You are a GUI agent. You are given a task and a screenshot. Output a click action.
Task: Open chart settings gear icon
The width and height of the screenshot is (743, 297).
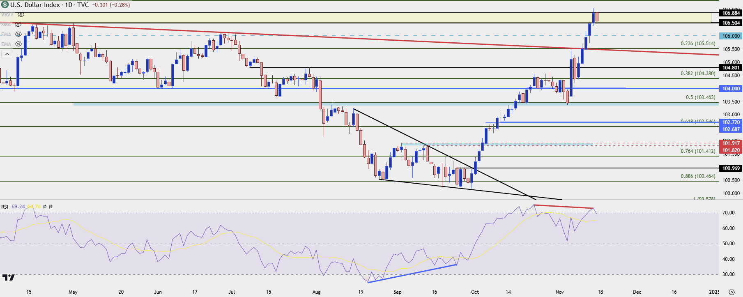click(x=731, y=292)
